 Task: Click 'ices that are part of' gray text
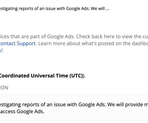(x=23, y=36)
